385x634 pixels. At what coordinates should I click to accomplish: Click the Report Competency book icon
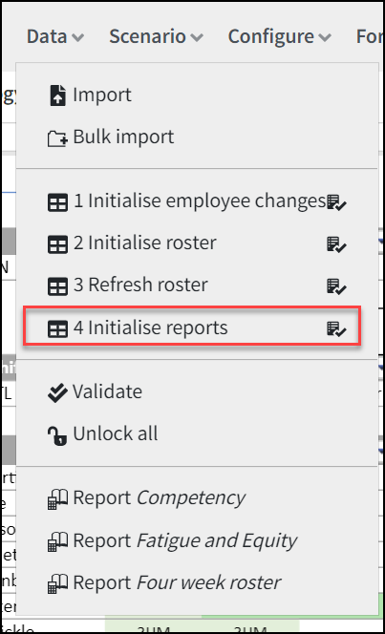tap(57, 499)
